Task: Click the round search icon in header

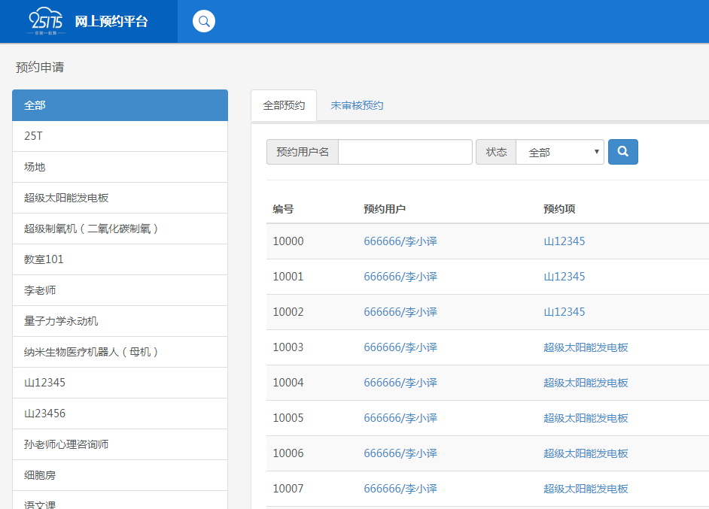Action: tap(204, 21)
